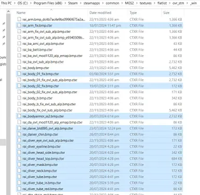Expand the chevron after Steam in path
The width and height of the screenshot is (200, 195).
(x=81, y=3)
